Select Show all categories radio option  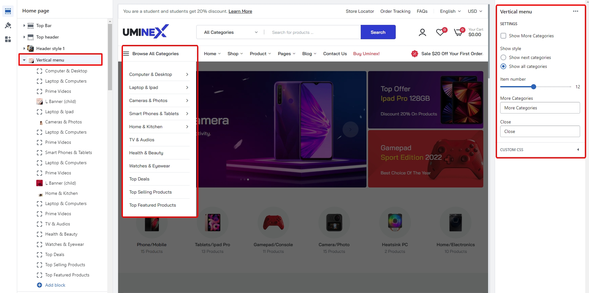coord(503,66)
